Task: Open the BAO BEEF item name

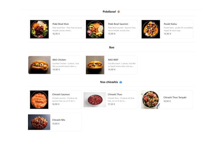Action: click(113, 60)
